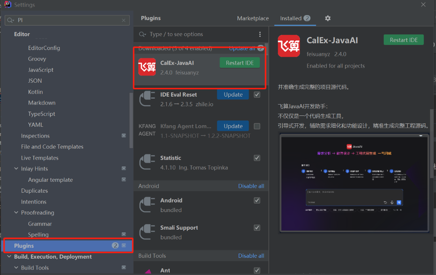Toggle the Statistic plugin checkbox
This screenshot has width=436, height=275.
click(x=257, y=158)
